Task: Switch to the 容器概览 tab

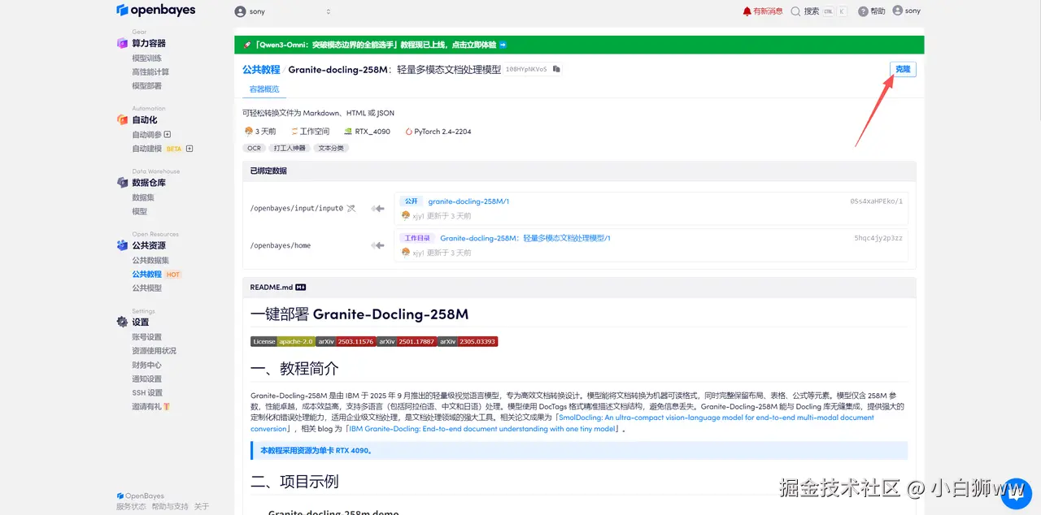Action: 264,89
